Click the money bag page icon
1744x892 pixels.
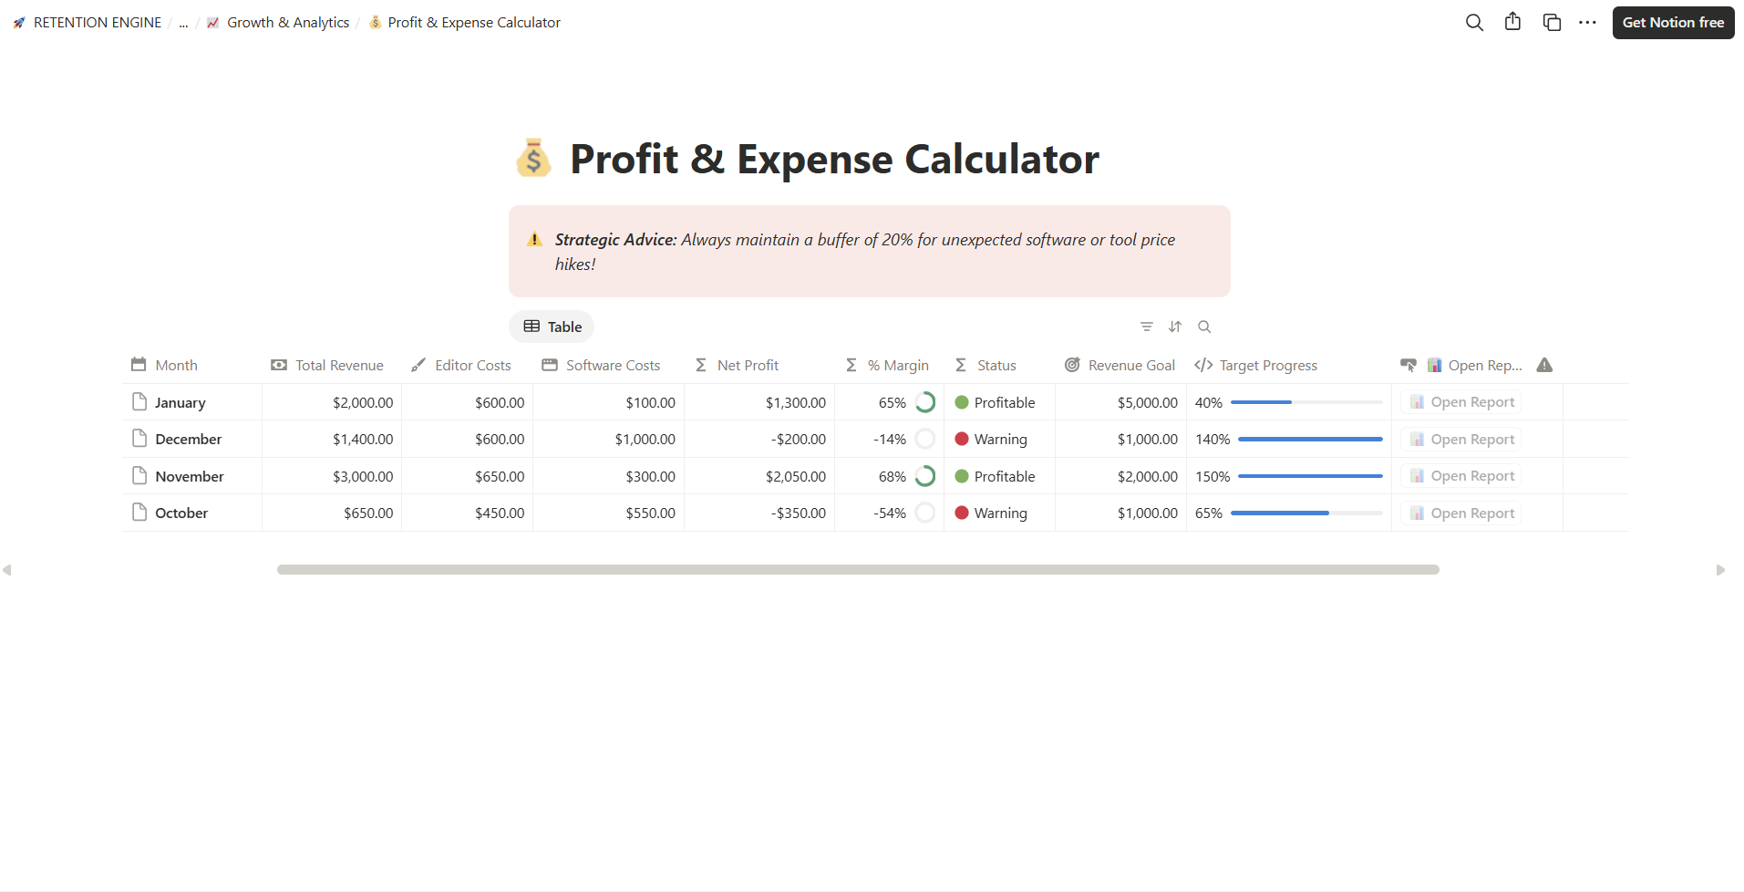click(533, 158)
